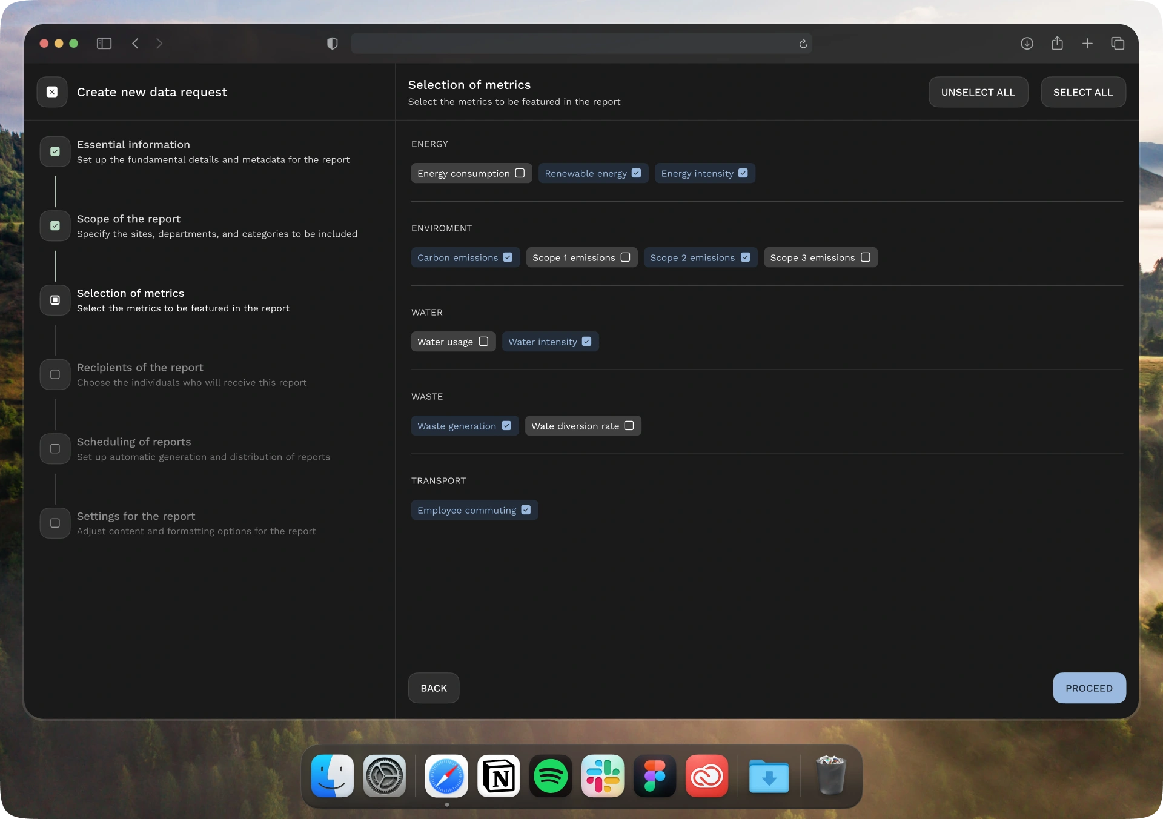Screen dimensions: 1163x819
Task: Toggle the browser sidebar icon
Action: pos(104,44)
